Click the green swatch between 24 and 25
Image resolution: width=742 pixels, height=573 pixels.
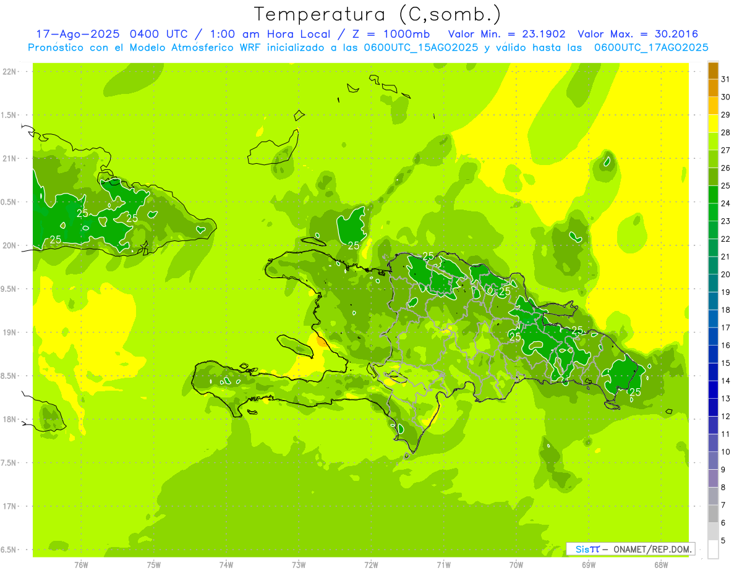(x=713, y=194)
